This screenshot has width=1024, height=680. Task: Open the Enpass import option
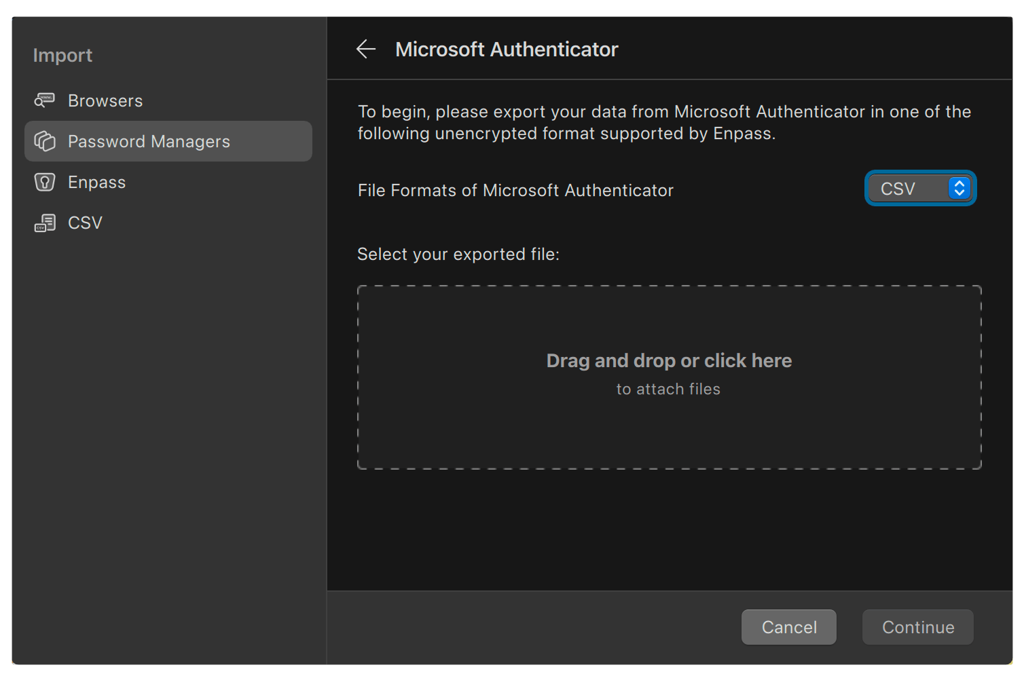(168, 182)
